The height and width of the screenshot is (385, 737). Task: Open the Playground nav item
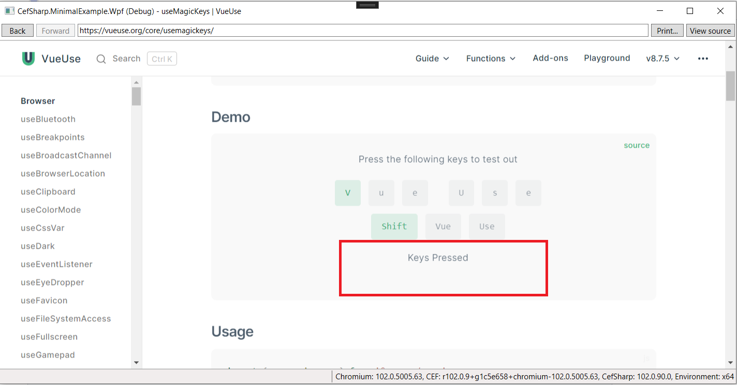607,58
